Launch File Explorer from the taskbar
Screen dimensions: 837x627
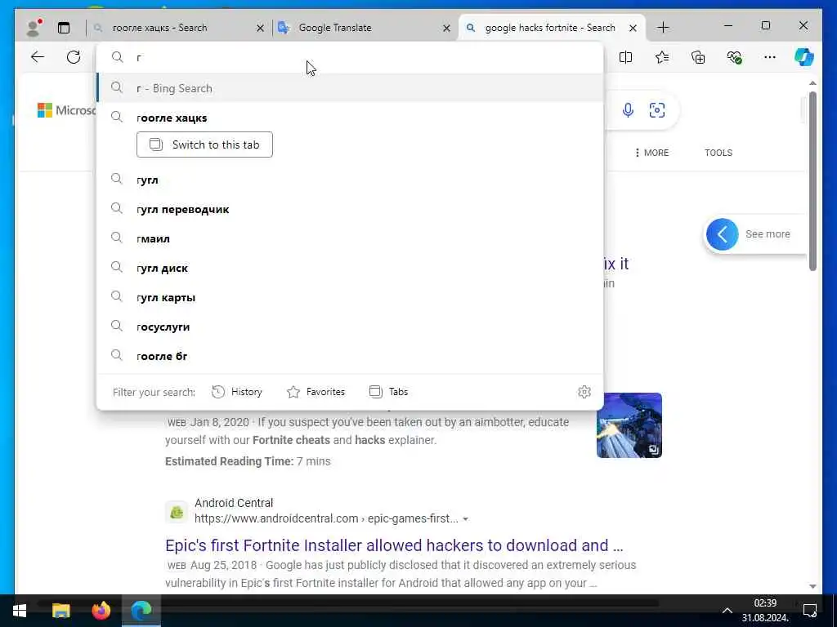[60, 611]
